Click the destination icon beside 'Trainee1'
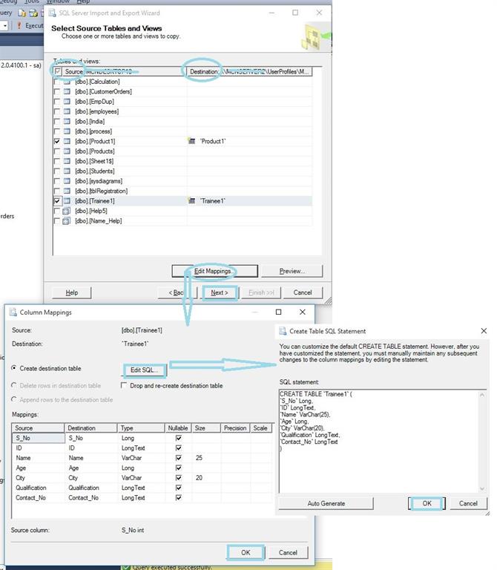This screenshot has height=570, width=497. click(192, 200)
